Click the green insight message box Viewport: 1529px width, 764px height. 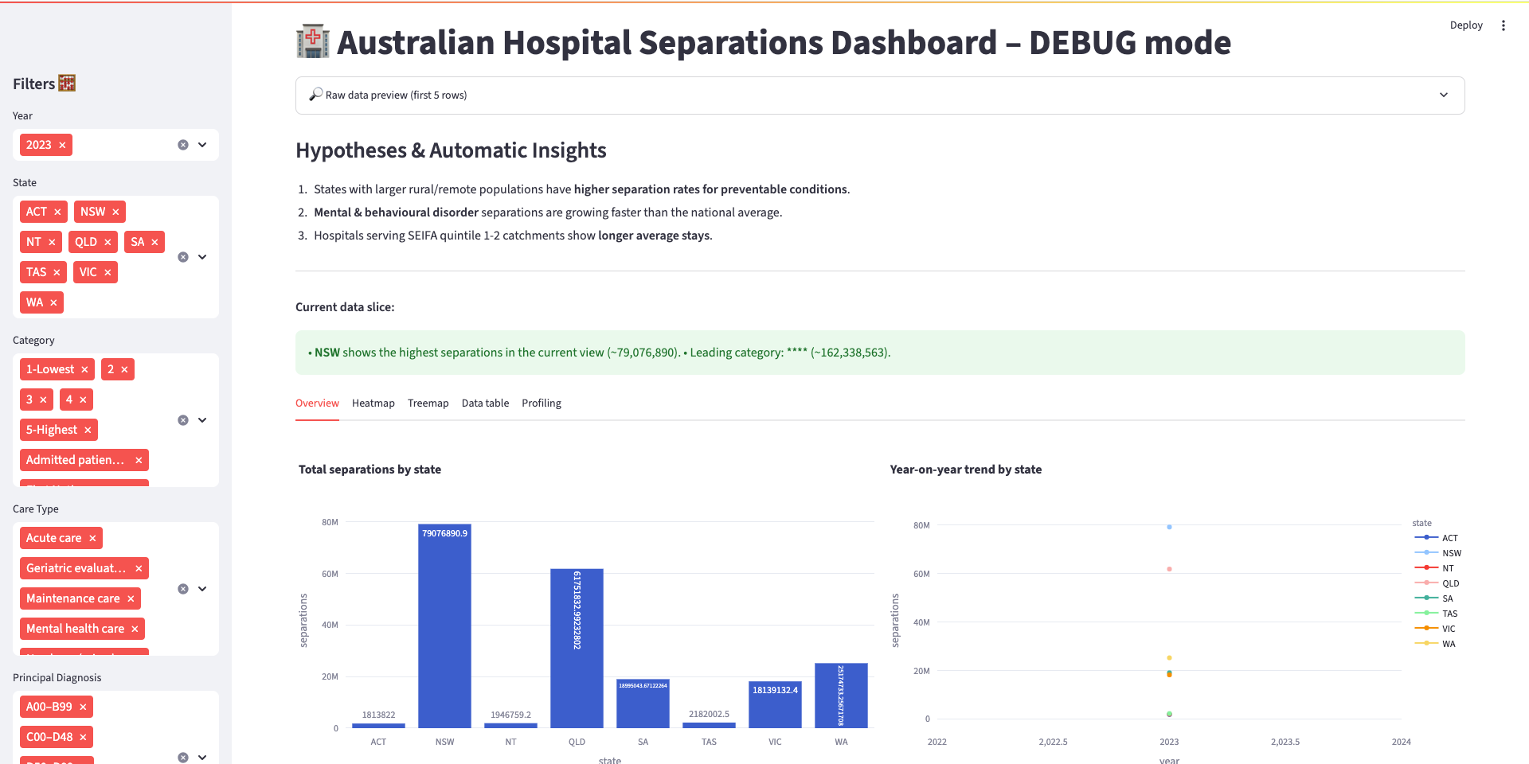click(x=880, y=353)
